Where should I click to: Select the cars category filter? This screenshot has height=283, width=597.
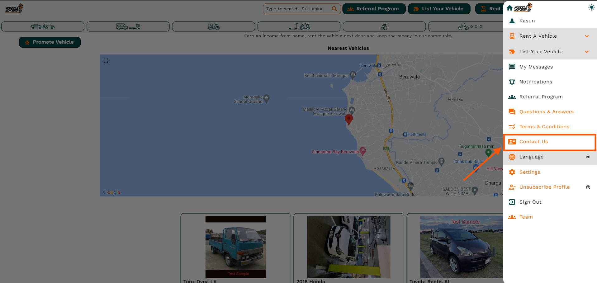point(43,26)
